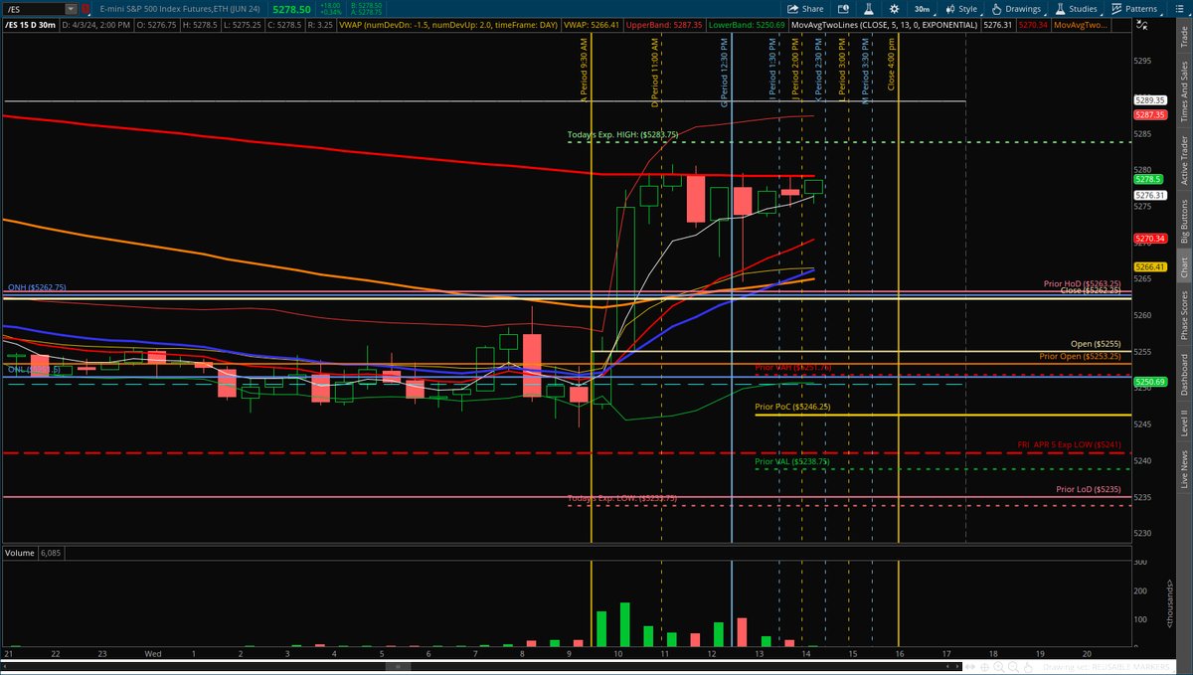Click the FRI: APR 5 Exp LOW label

click(1069, 444)
